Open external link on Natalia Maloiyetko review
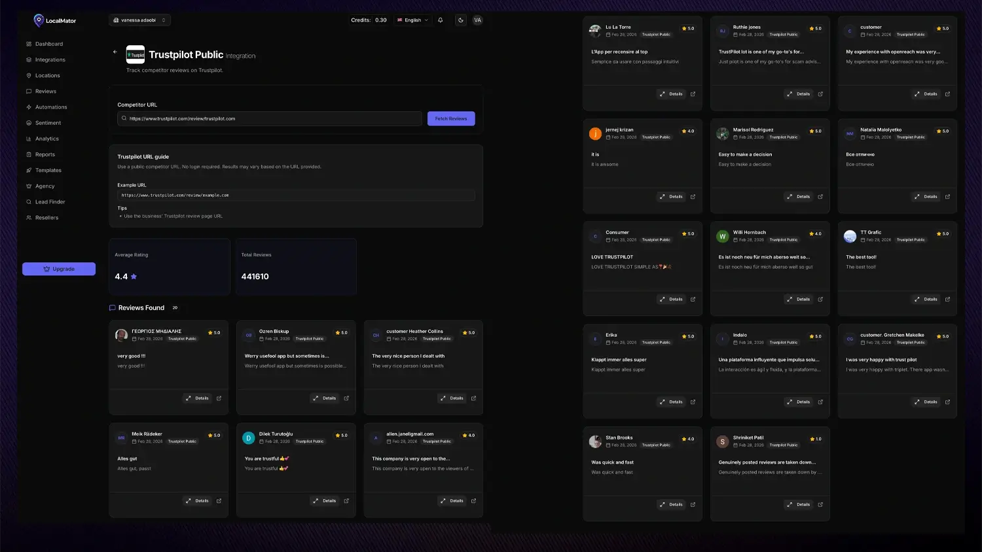The image size is (982, 552). 947,197
